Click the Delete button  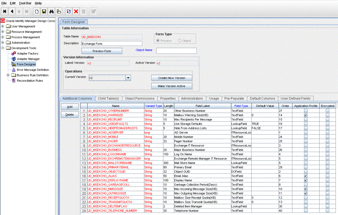[70, 115]
